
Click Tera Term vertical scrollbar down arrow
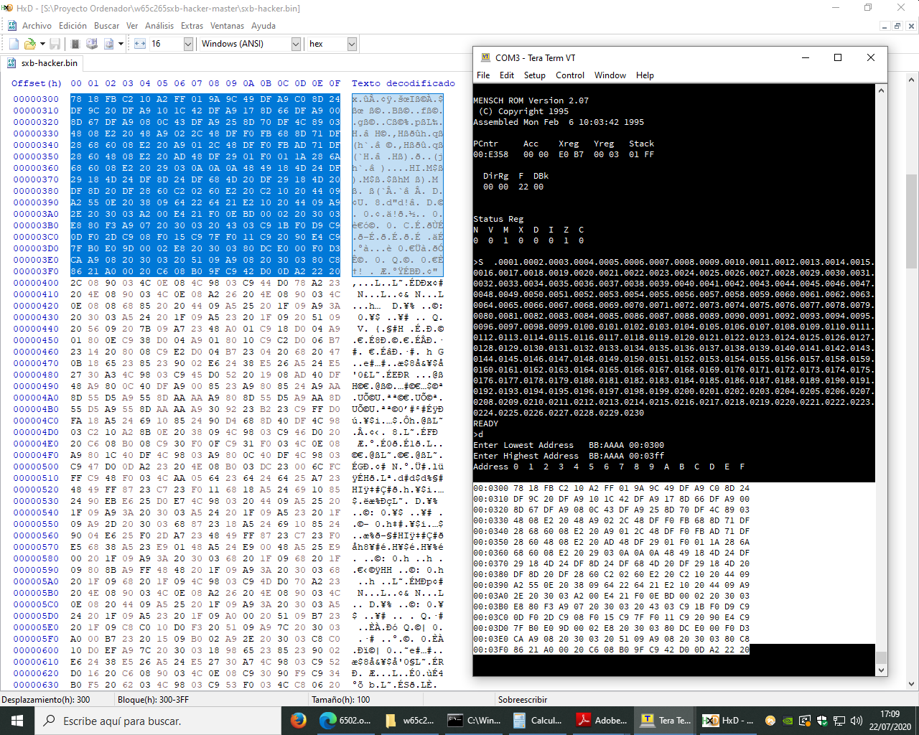click(882, 670)
